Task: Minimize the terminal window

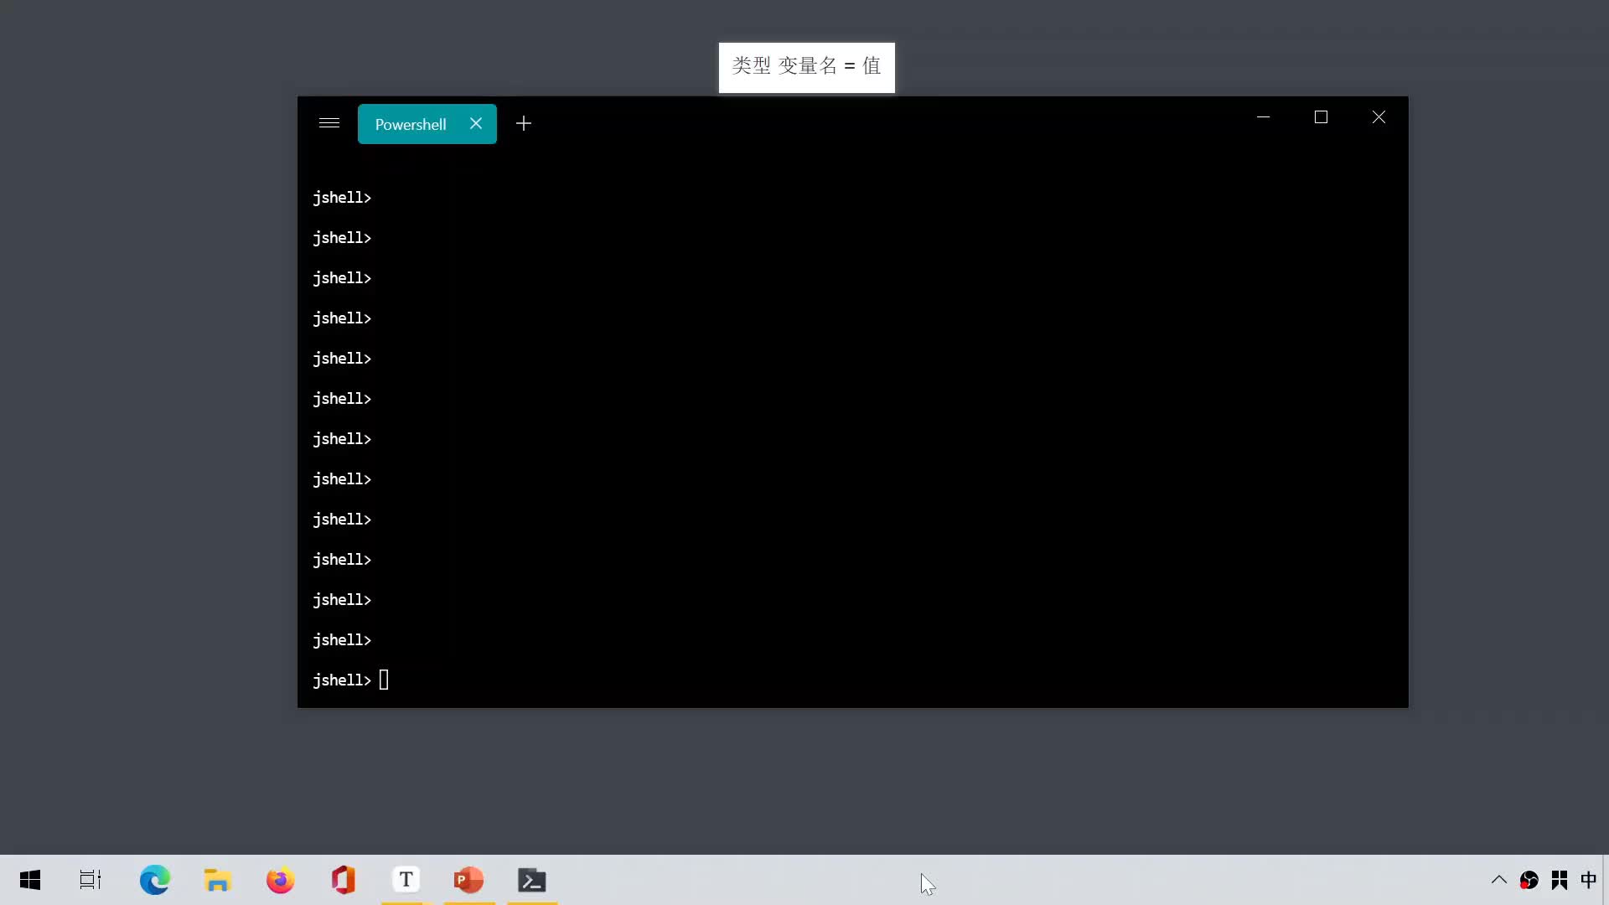Action: (x=1264, y=117)
